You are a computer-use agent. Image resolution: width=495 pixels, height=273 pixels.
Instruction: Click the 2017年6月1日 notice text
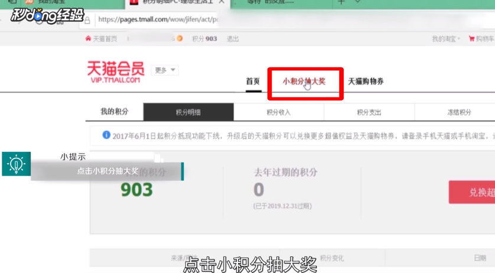coord(303,136)
